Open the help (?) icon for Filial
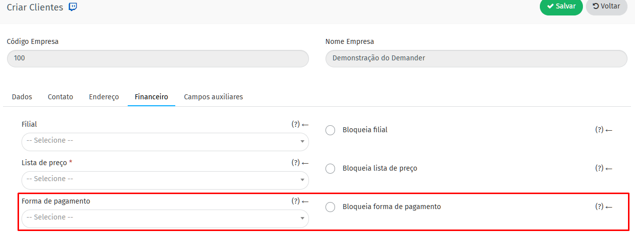The height and width of the screenshot is (235, 635). pos(295,124)
